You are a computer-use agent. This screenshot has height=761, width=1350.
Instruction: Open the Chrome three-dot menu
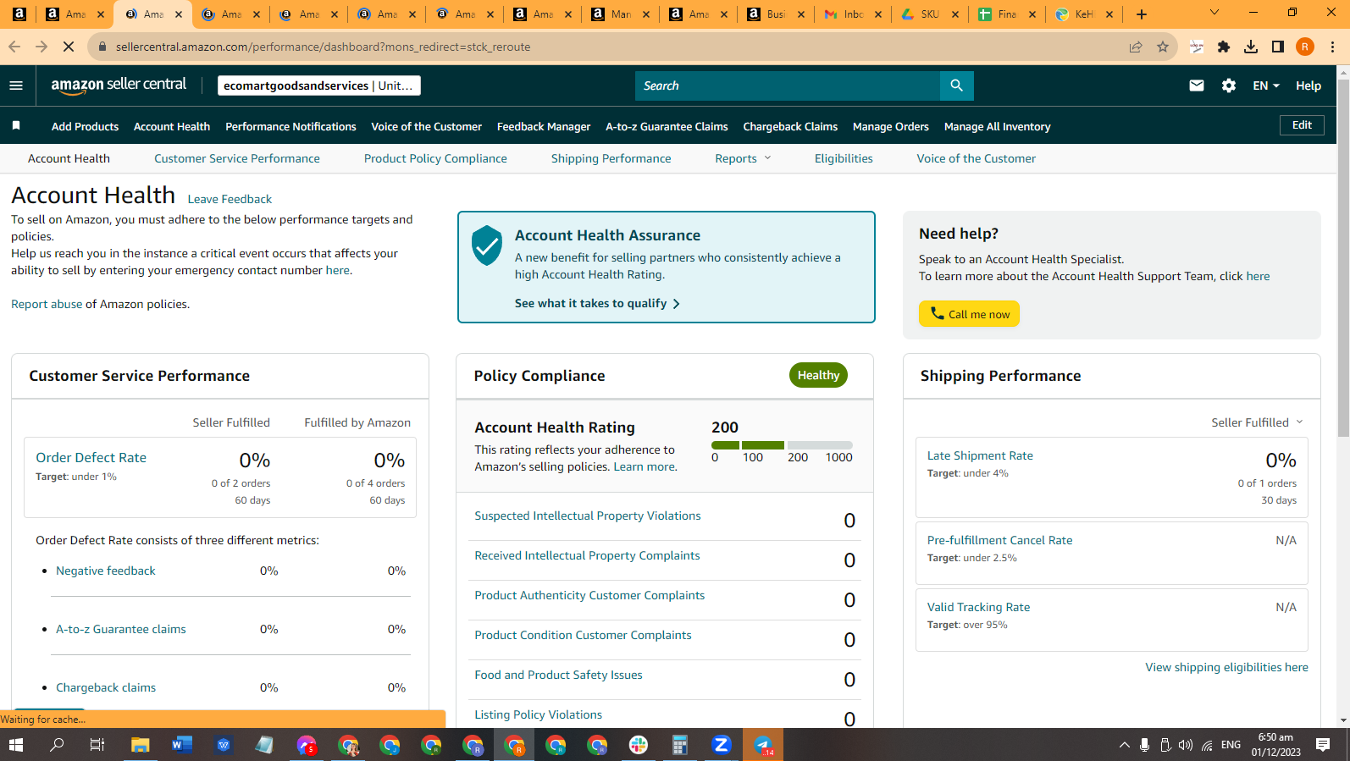tap(1332, 47)
